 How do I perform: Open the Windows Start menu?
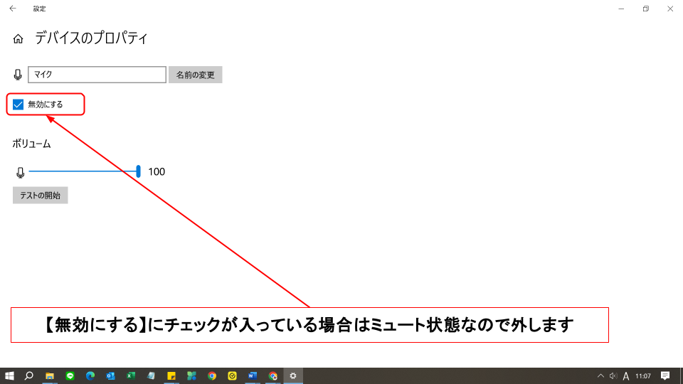(x=10, y=375)
